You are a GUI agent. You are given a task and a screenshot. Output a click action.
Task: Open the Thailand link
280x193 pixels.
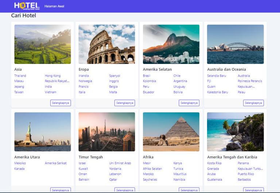tap(20, 76)
